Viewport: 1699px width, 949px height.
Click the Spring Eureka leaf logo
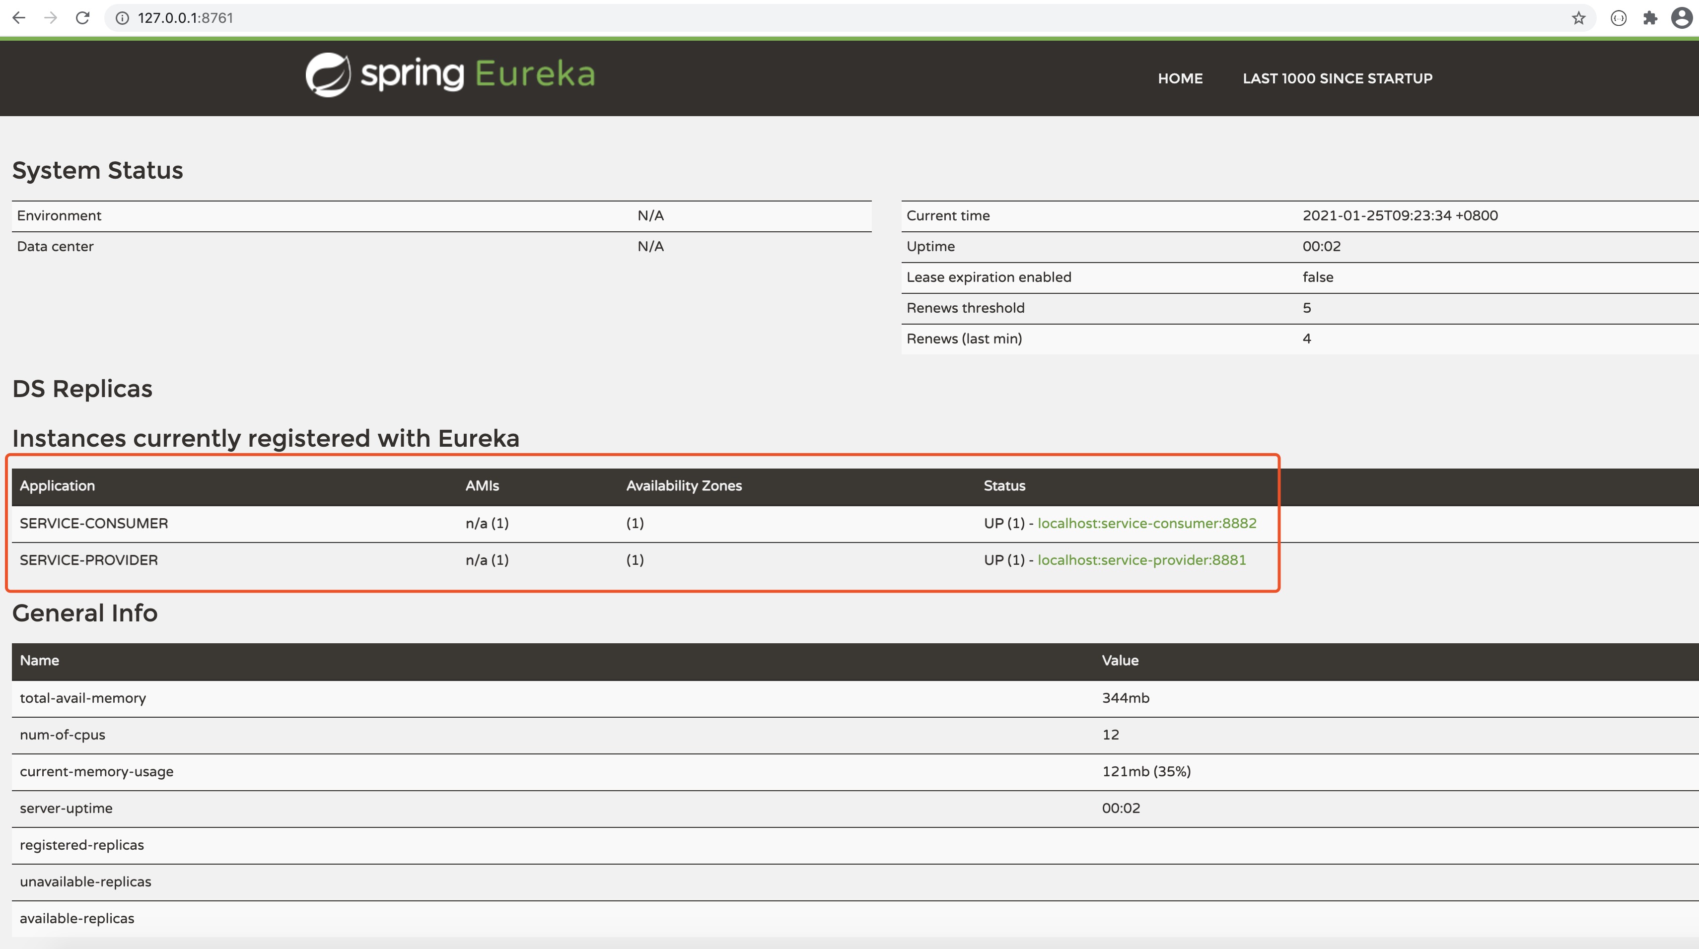pyautogui.click(x=328, y=74)
